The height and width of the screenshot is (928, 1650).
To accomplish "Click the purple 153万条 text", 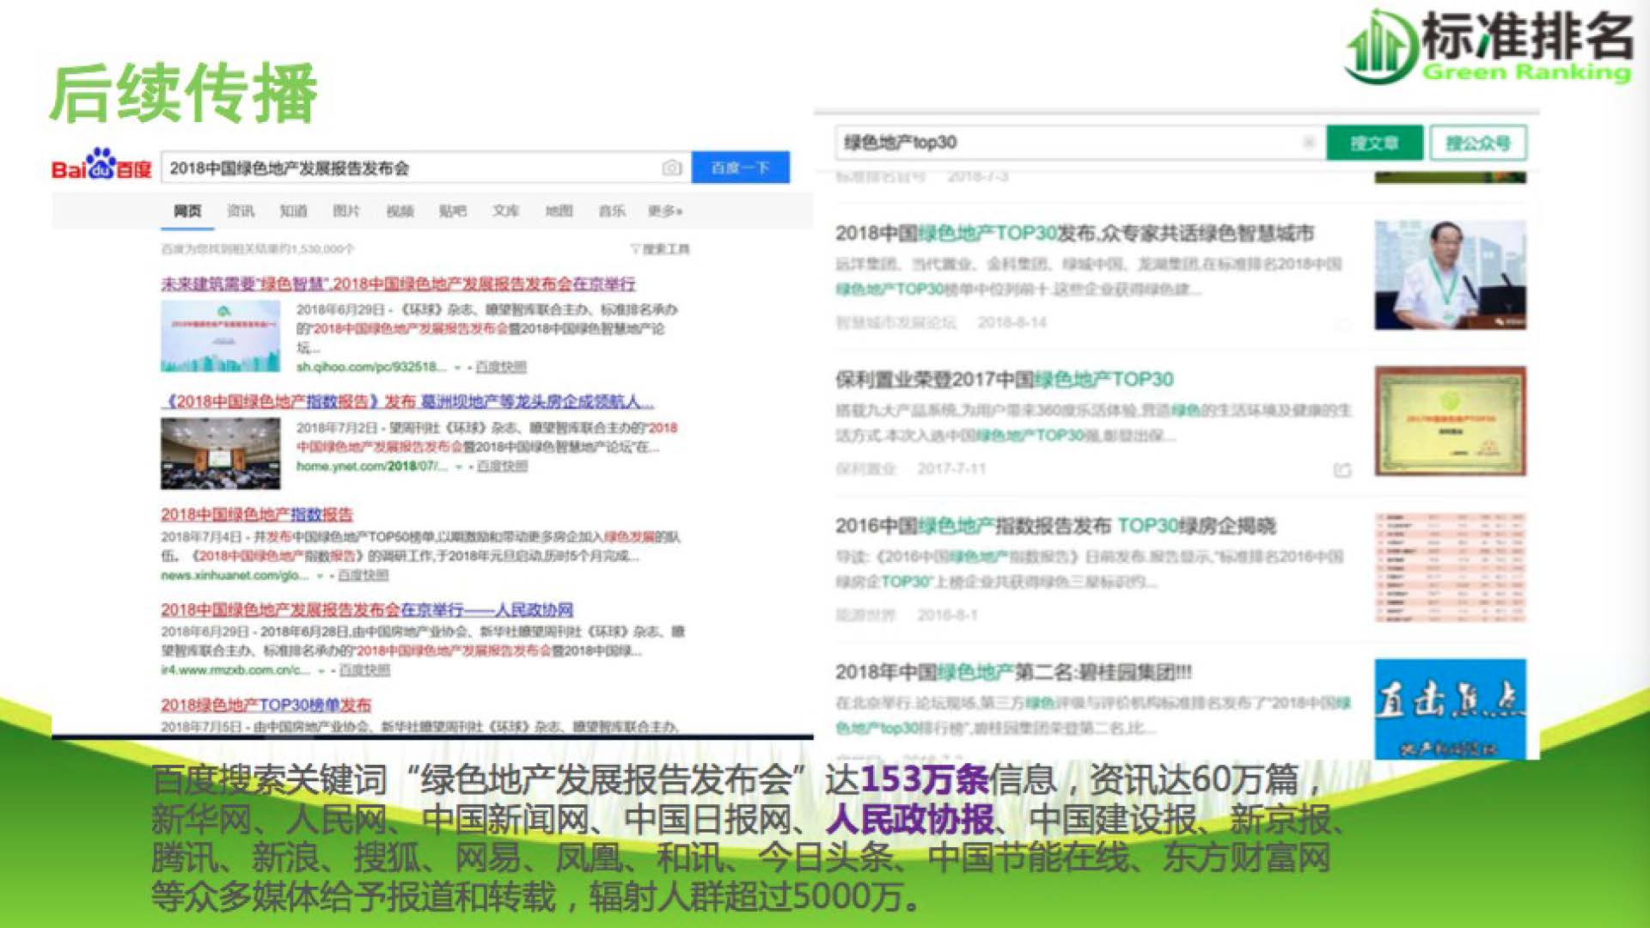I will (x=924, y=779).
